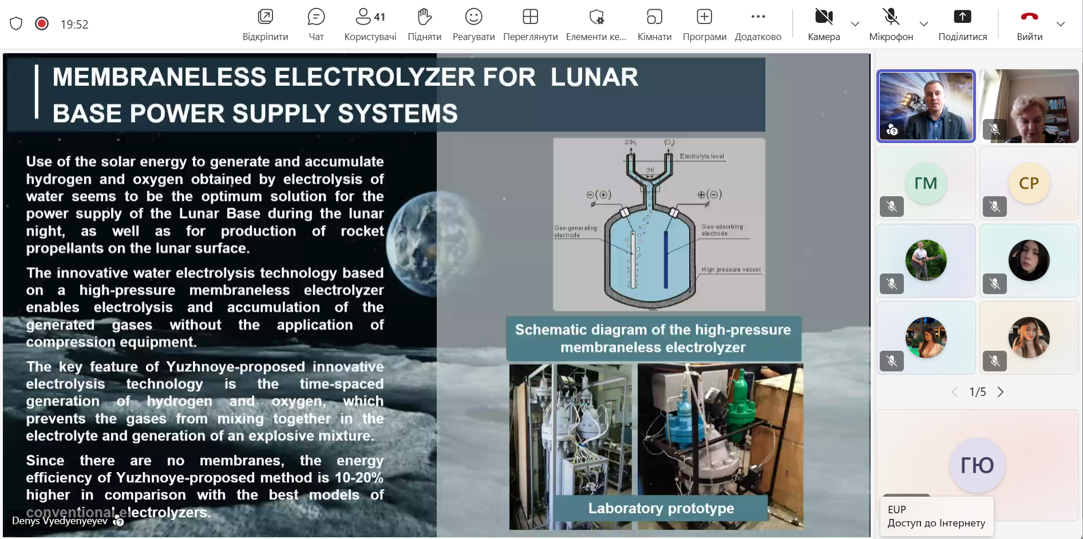
Task: Raise hand with Підняти button
Action: [x=424, y=24]
